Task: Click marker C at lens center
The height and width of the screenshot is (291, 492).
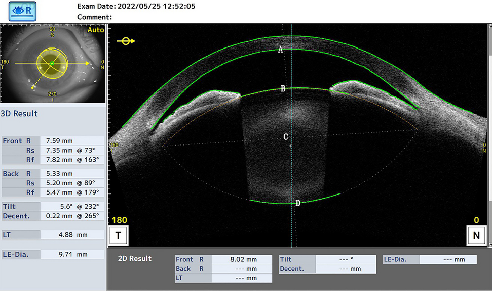Action: coord(286,137)
